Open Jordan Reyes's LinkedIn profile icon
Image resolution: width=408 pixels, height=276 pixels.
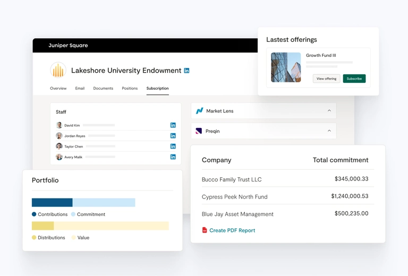point(173,136)
